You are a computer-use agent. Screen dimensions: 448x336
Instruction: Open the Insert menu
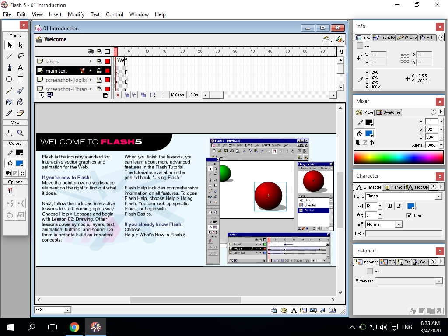click(x=55, y=14)
